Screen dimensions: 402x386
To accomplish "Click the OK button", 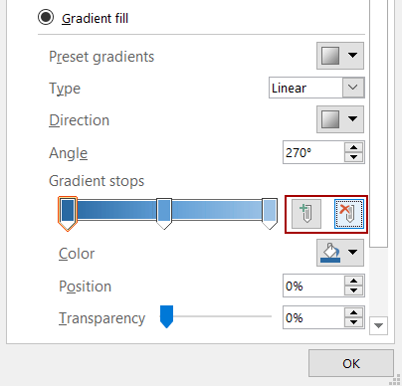I will [x=351, y=363].
